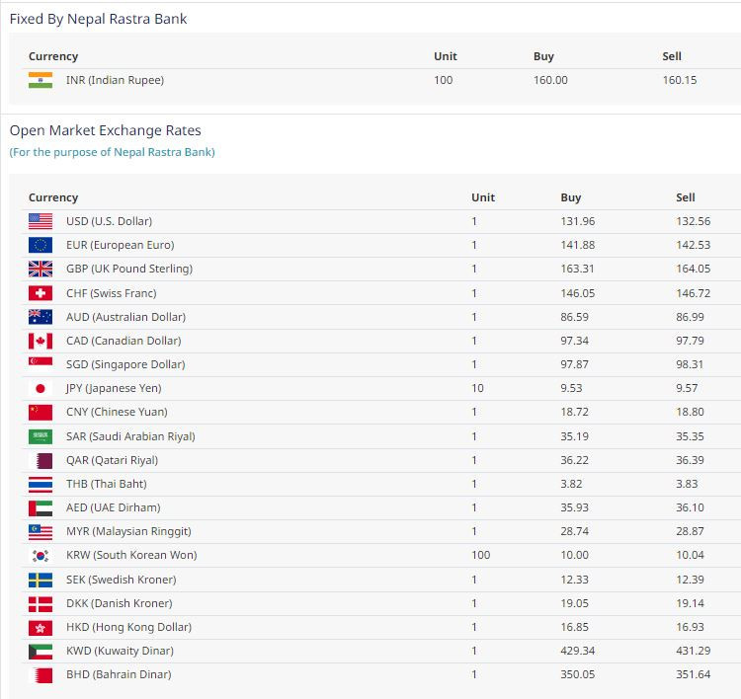Click the Chinese flag icon
This screenshot has height=699, width=741.
(41, 412)
